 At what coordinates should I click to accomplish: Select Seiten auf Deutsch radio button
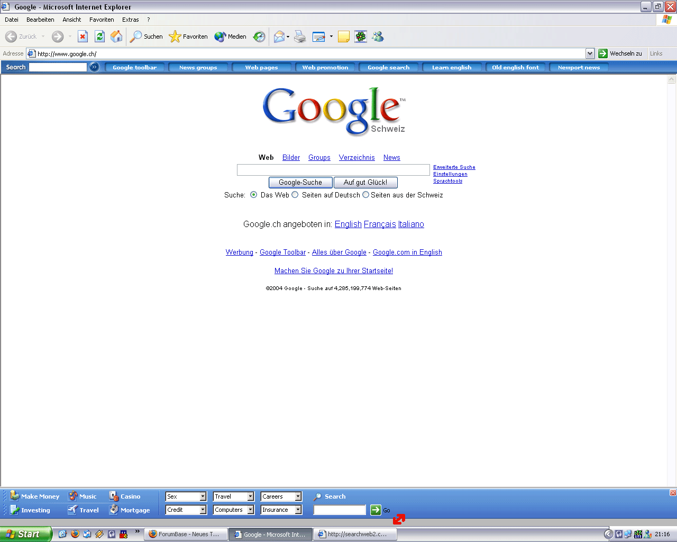tap(295, 195)
